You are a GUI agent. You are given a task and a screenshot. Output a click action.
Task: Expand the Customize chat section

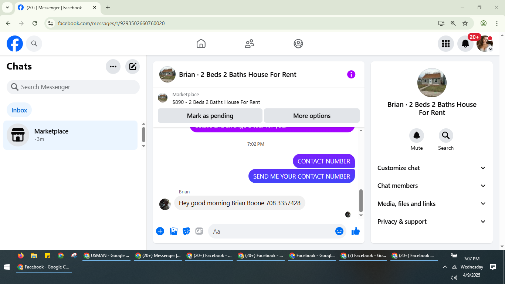tap(432, 168)
